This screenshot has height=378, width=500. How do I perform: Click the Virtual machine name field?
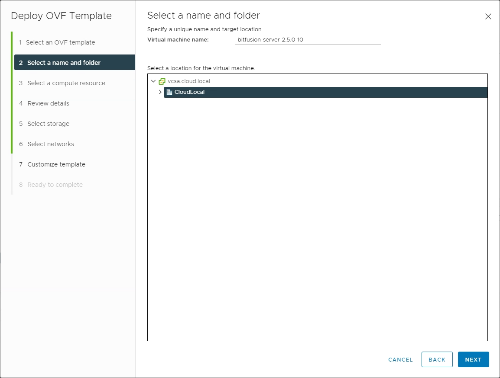click(x=308, y=40)
